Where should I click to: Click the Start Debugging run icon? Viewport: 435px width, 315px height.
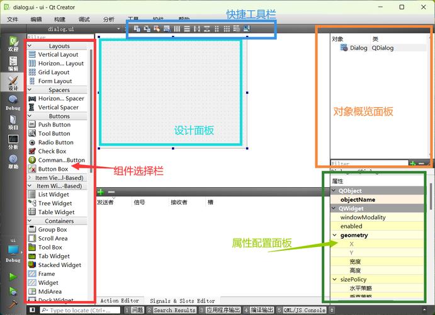13,291
